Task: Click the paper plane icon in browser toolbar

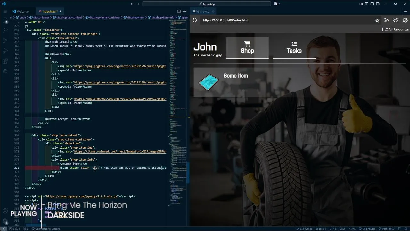Action: [x=387, y=20]
